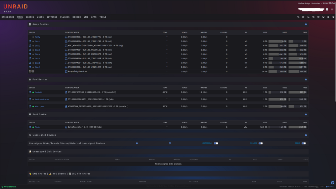Image resolution: width=336 pixels, height=189 pixels.
Task: Click the status indicator for Disk 3
Action: point(33,50)
